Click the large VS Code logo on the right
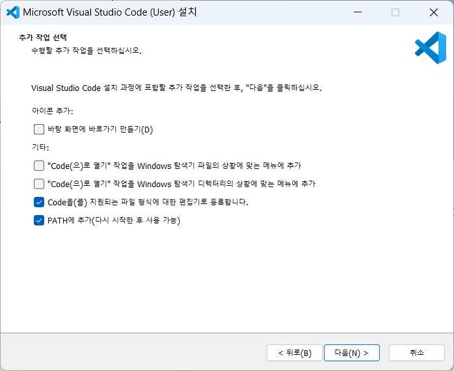Viewport: 454px width, 371px height. point(431,47)
